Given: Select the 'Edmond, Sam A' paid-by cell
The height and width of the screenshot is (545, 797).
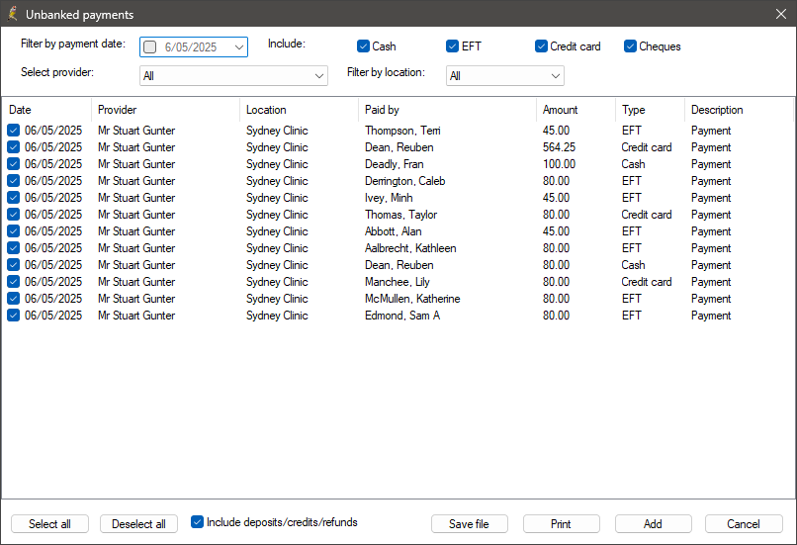Looking at the screenshot, I should [x=402, y=316].
